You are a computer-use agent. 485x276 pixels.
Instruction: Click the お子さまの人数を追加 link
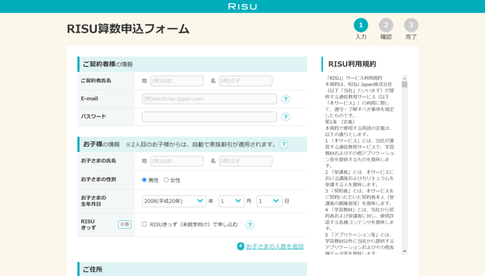tap(275, 246)
